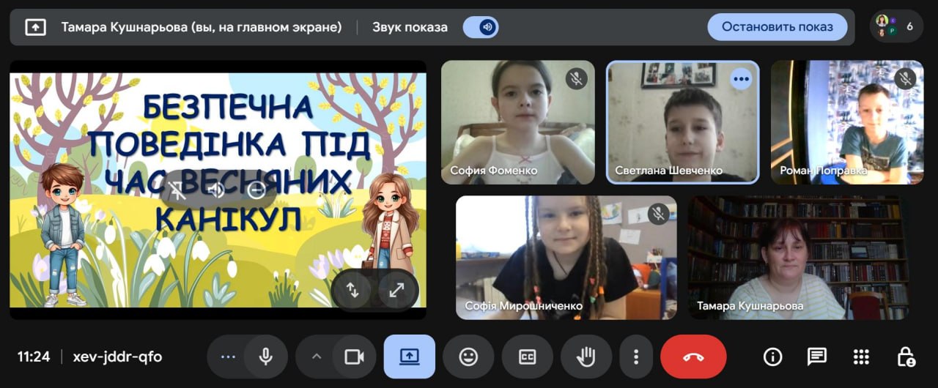Open audio settings three-dots beside microphone
Viewport: 938px width, 388px height.
click(228, 357)
